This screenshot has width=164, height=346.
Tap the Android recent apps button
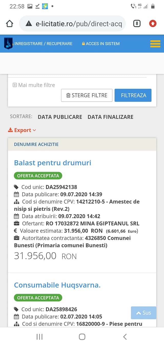pos(39,337)
